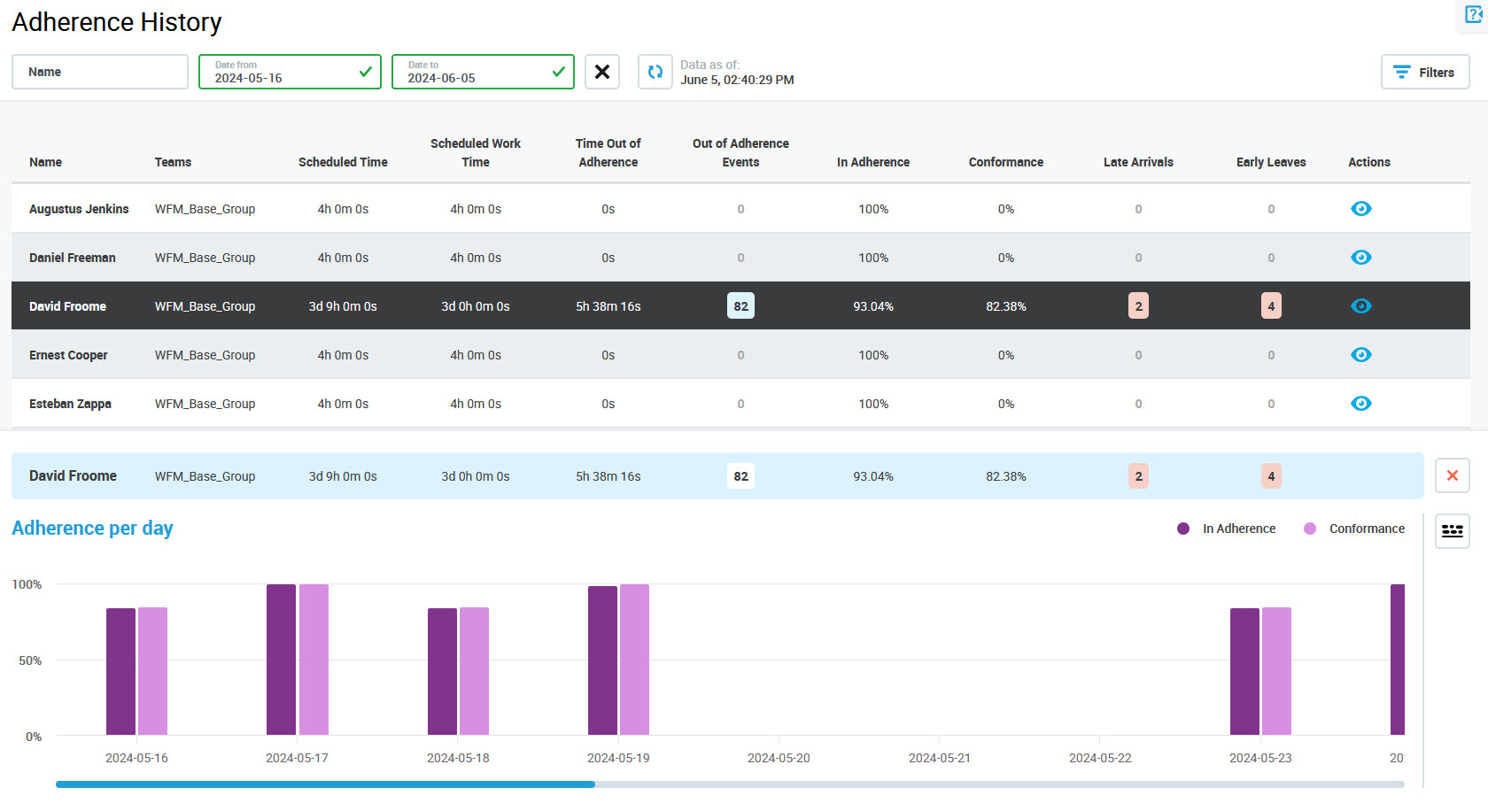The height and width of the screenshot is (803, 1488).
Task: Toggle In Adherence legend series
Action: (x=1227, y=529)
